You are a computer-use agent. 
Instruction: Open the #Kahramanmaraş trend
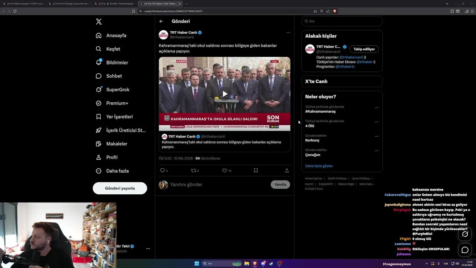coord(320,111)
